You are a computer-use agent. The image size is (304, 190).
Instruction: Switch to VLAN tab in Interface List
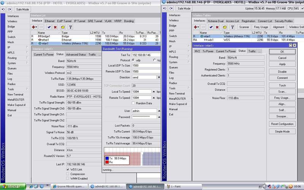coord(108,21)
